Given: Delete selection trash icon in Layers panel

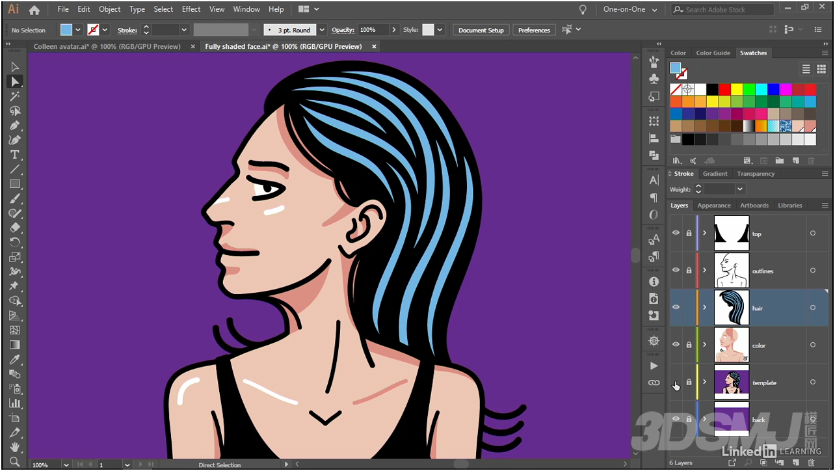Looking at the screenshot, I should pos(811,463).
